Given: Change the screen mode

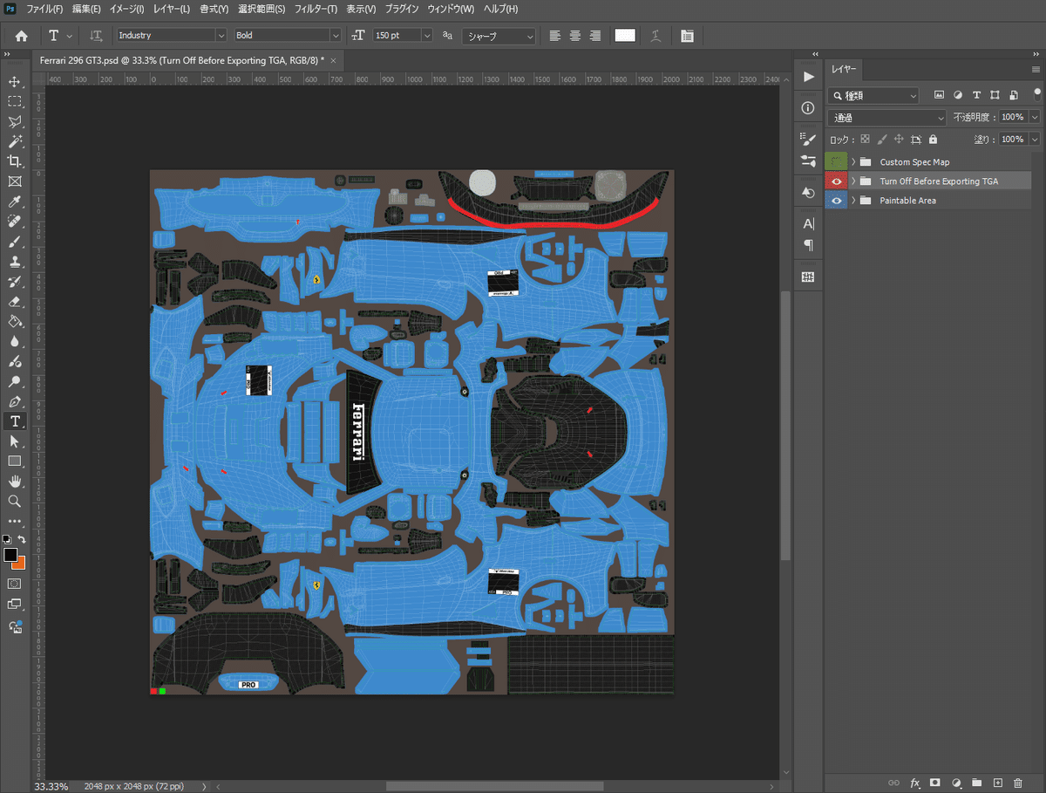Looking at the screenshot, I should coord(15,604).
